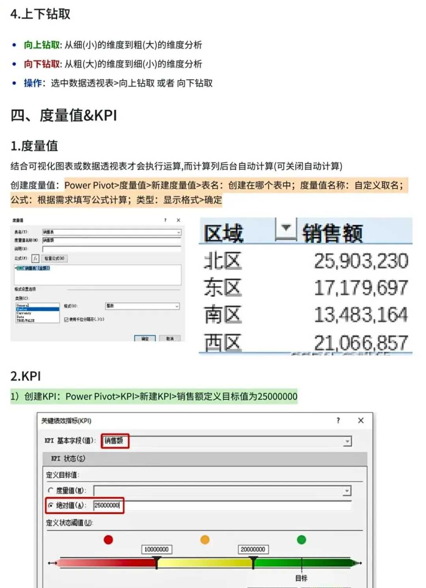Viewport: 426px width, 588px height.
Task: Click the 检查公式 check formula button
Action: point(54,259)
